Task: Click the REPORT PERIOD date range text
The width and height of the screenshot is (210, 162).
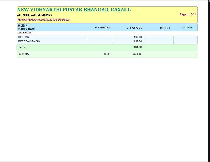Action: tap(44, 20)
